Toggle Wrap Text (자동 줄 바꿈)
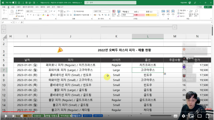Viewport: 214px width, 120px height. click(75, 11)
